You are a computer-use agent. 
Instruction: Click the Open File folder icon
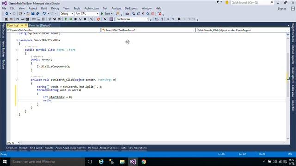point(28,14)
